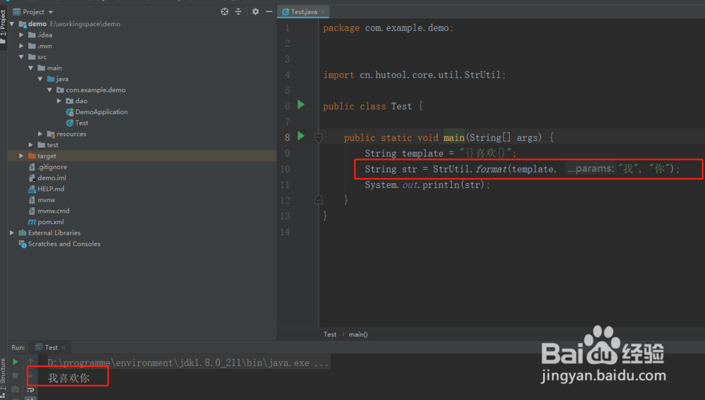Click the template string literal on line 9
705x400 pixels.
click(x=486, y=154)
